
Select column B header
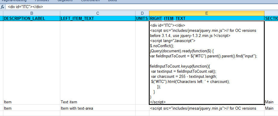32,13
